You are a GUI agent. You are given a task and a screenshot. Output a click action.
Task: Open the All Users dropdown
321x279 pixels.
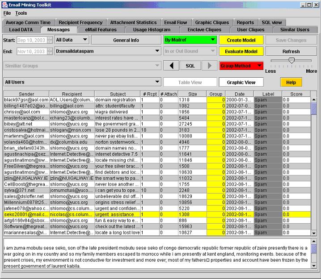click(82, 82)
